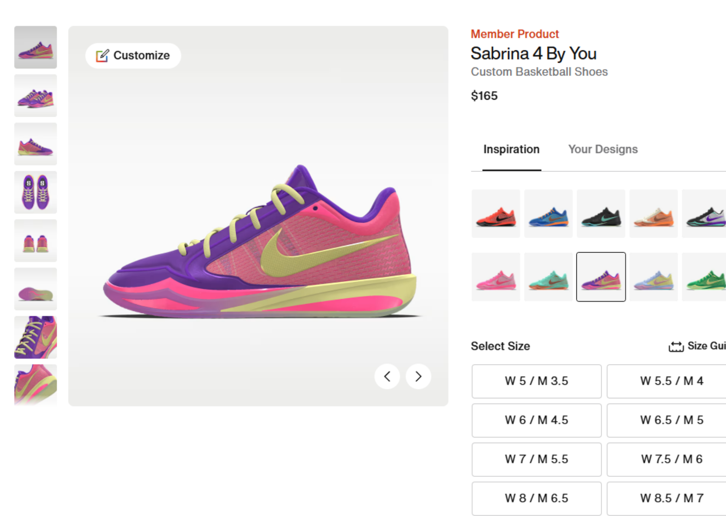Click the Select Size heading

[x=500, y=346]
